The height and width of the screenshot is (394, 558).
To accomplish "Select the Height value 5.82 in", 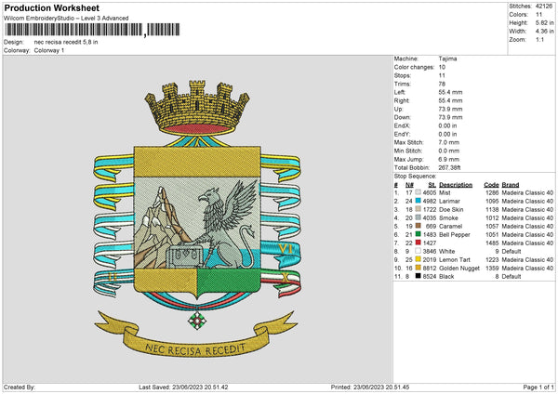I will click(545, 22).
